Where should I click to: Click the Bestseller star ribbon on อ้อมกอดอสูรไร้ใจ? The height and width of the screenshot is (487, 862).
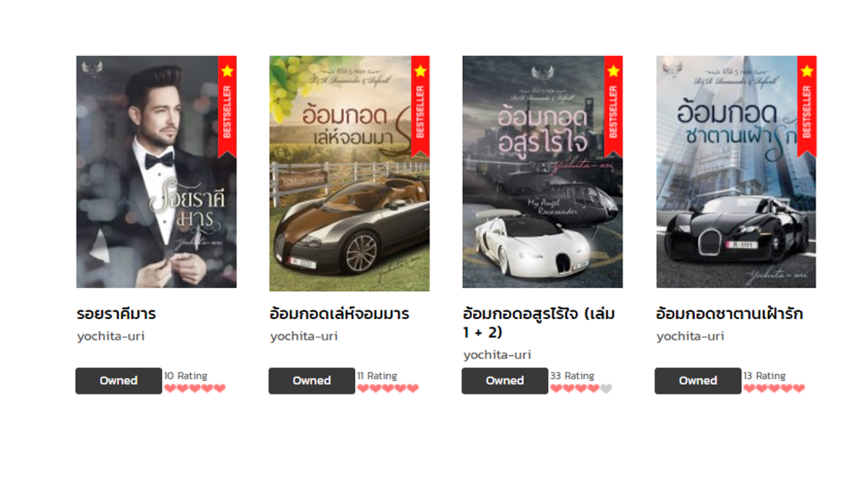point(614,107)
